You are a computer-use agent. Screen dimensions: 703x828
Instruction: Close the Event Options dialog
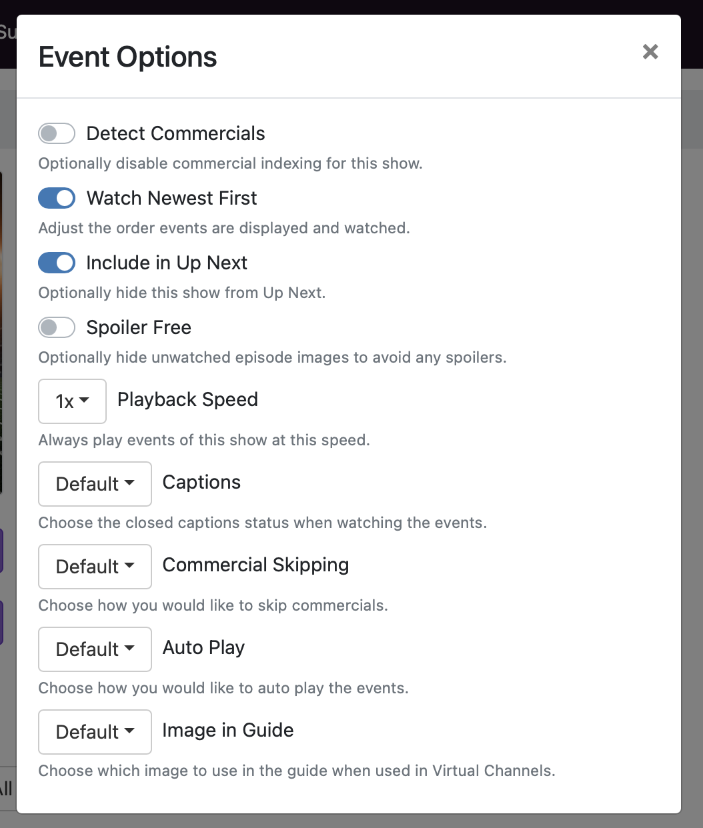point(650,52)
